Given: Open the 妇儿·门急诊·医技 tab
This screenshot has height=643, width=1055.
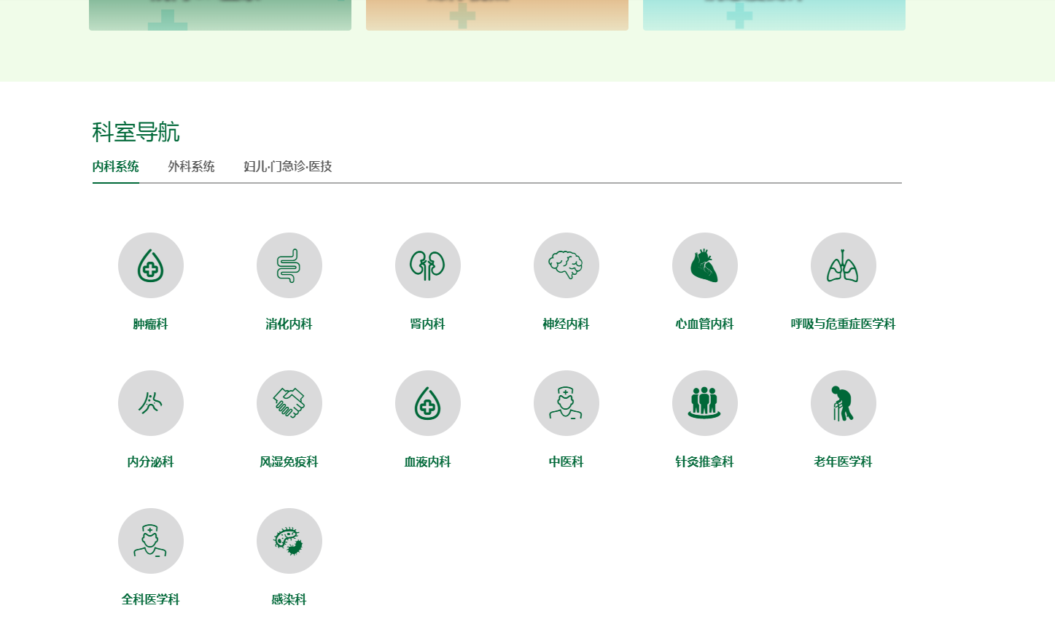Looking at the screenshot, I should (x=288, y=166).
